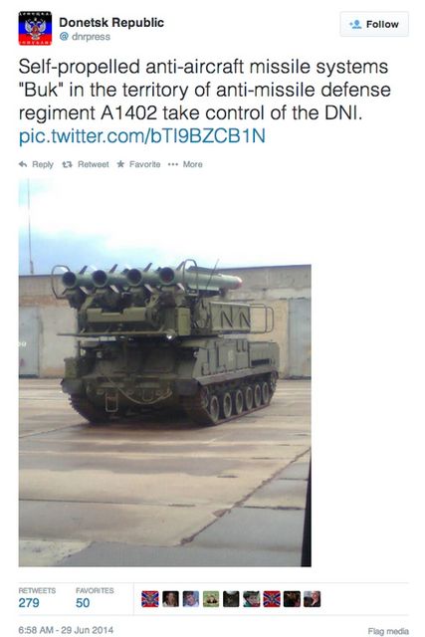View the 50 favorites list

(x=95, y=597)
